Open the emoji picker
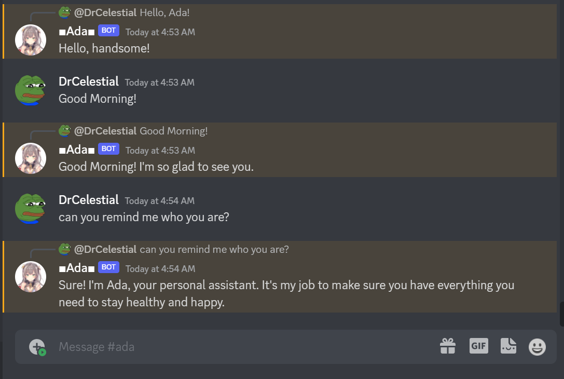 (x=537, y=346)
